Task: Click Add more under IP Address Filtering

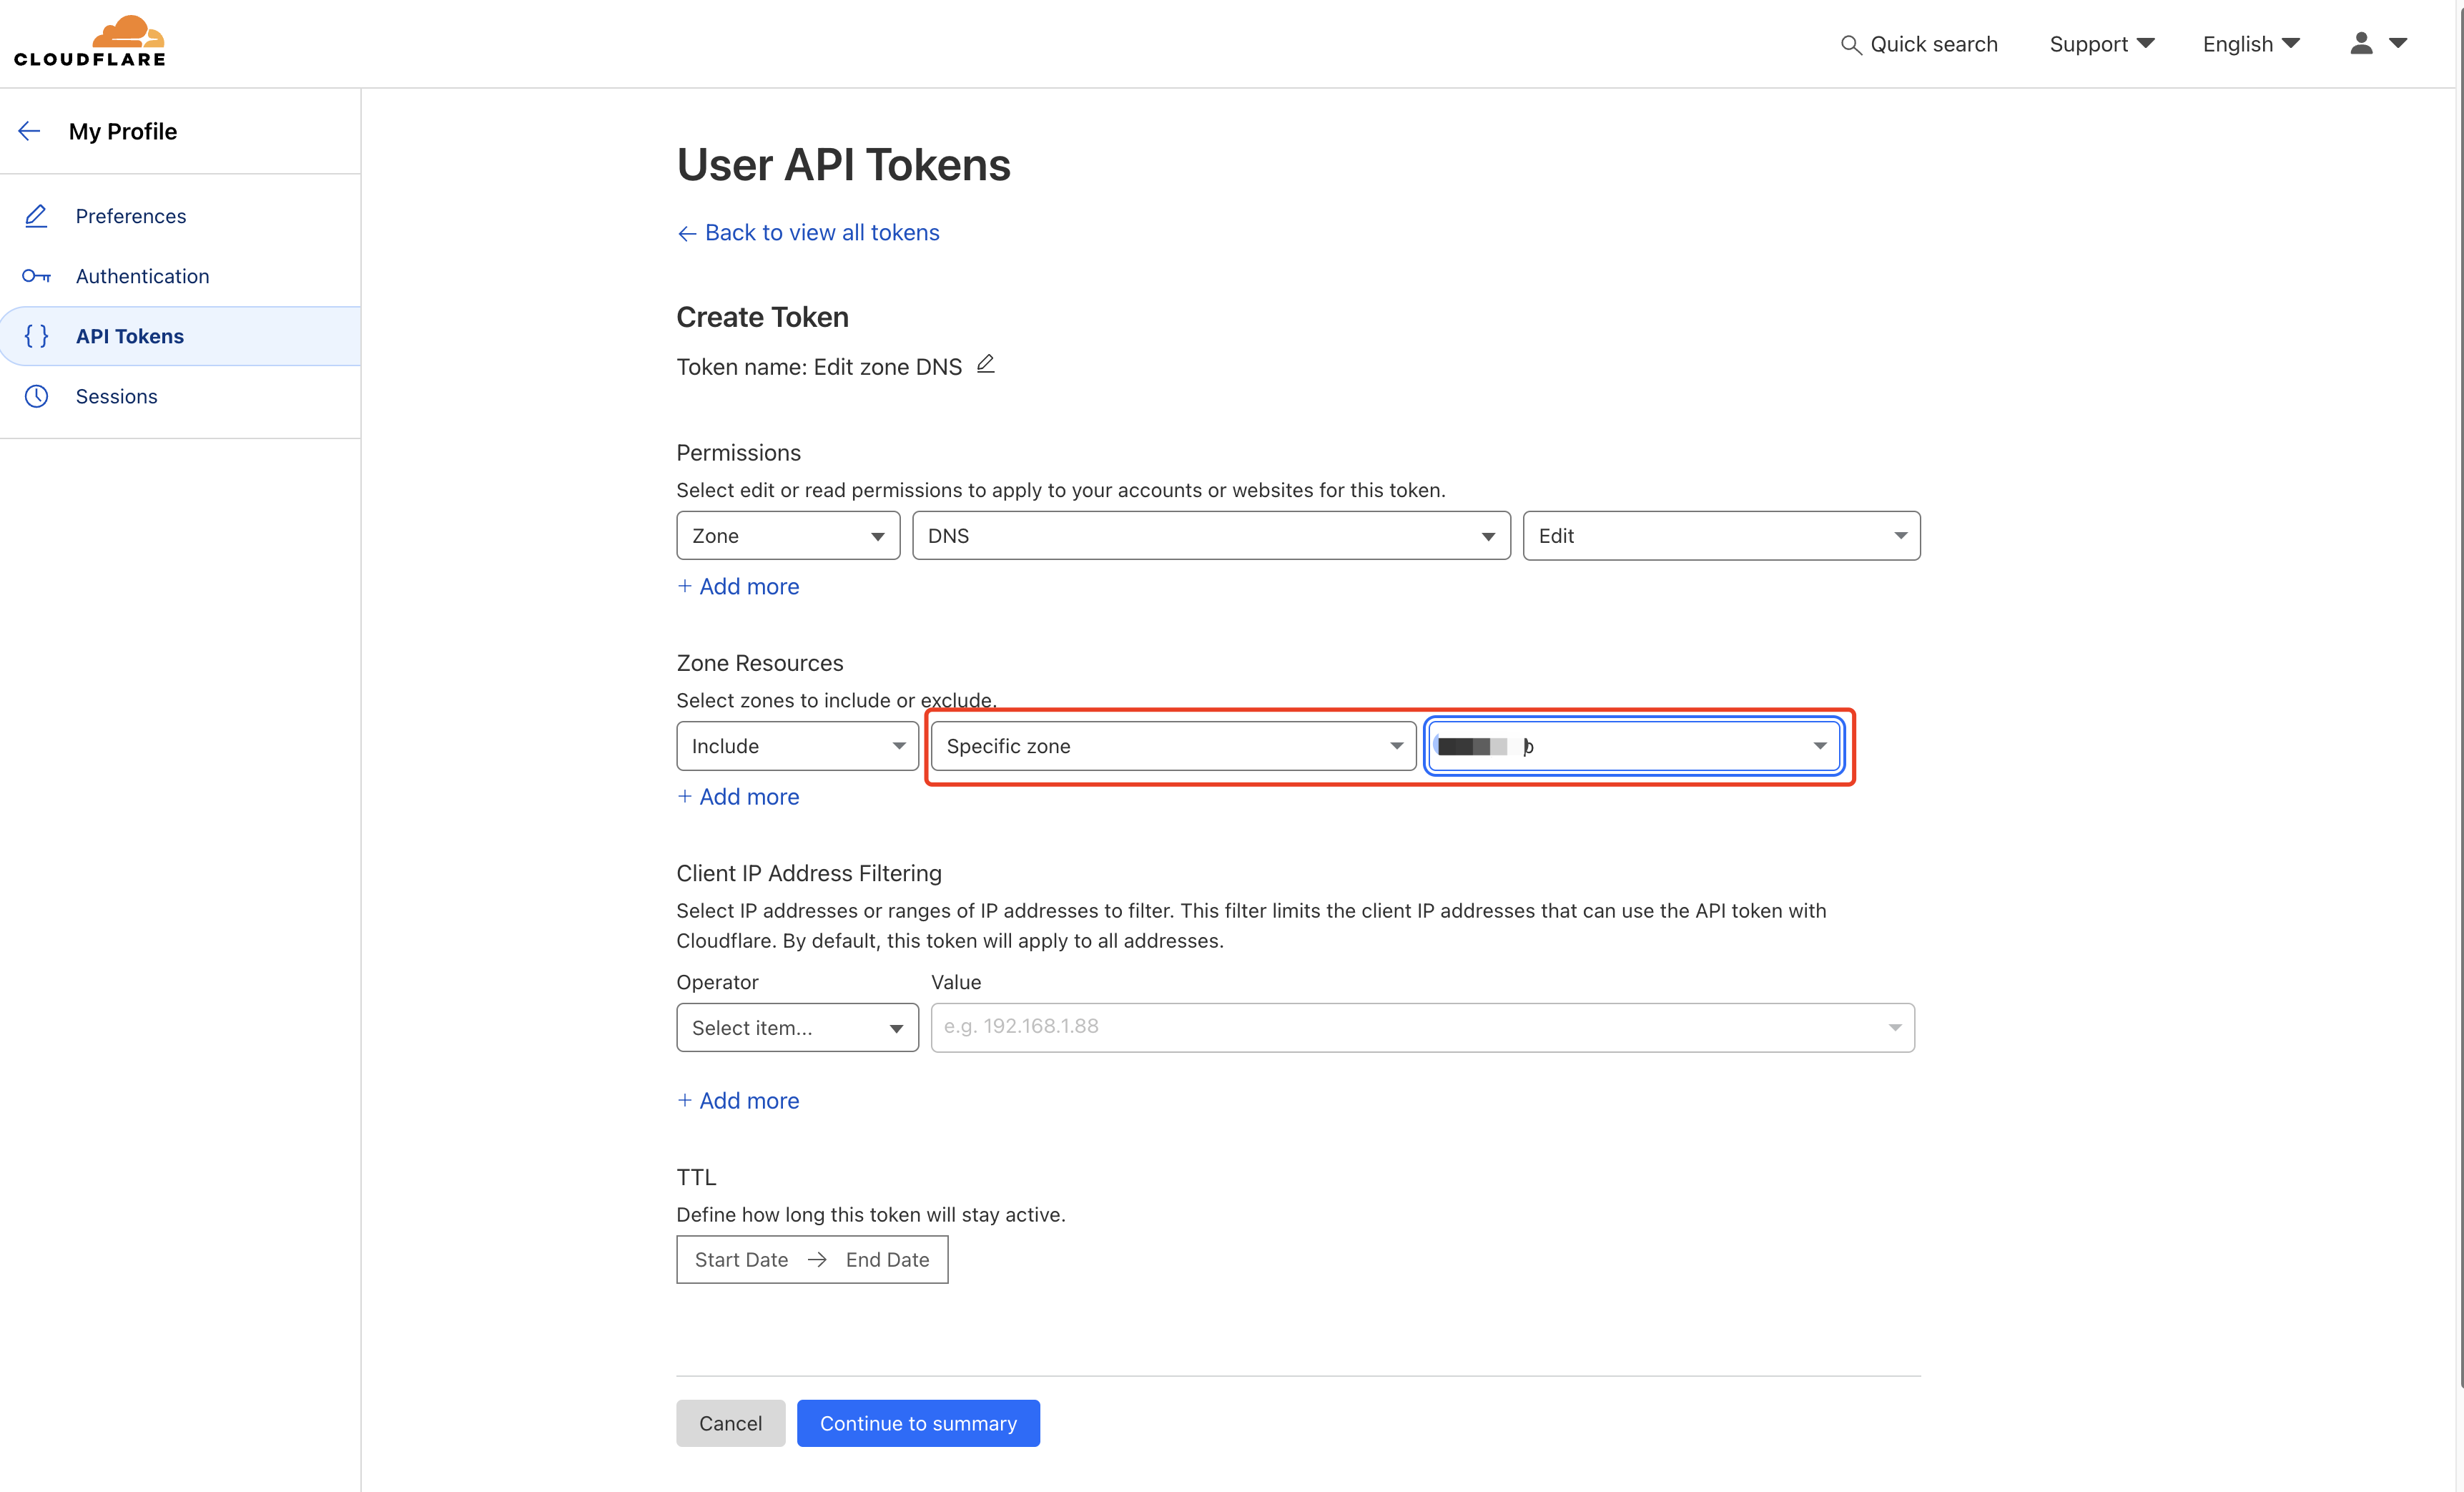Action: click(738, 1100)
